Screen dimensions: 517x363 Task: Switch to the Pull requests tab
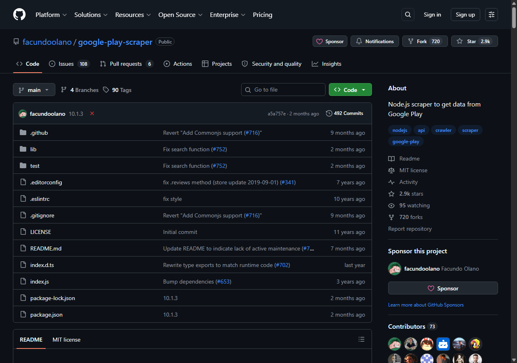(126, 64)
